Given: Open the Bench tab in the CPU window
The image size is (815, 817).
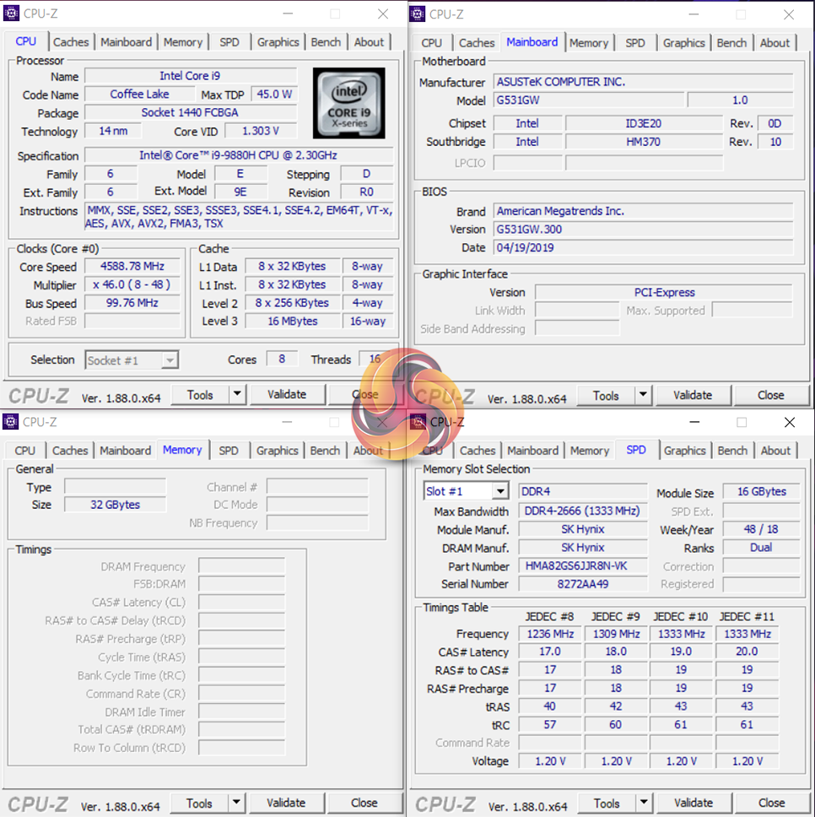Looking at the screenshot, I should point(326,42).
